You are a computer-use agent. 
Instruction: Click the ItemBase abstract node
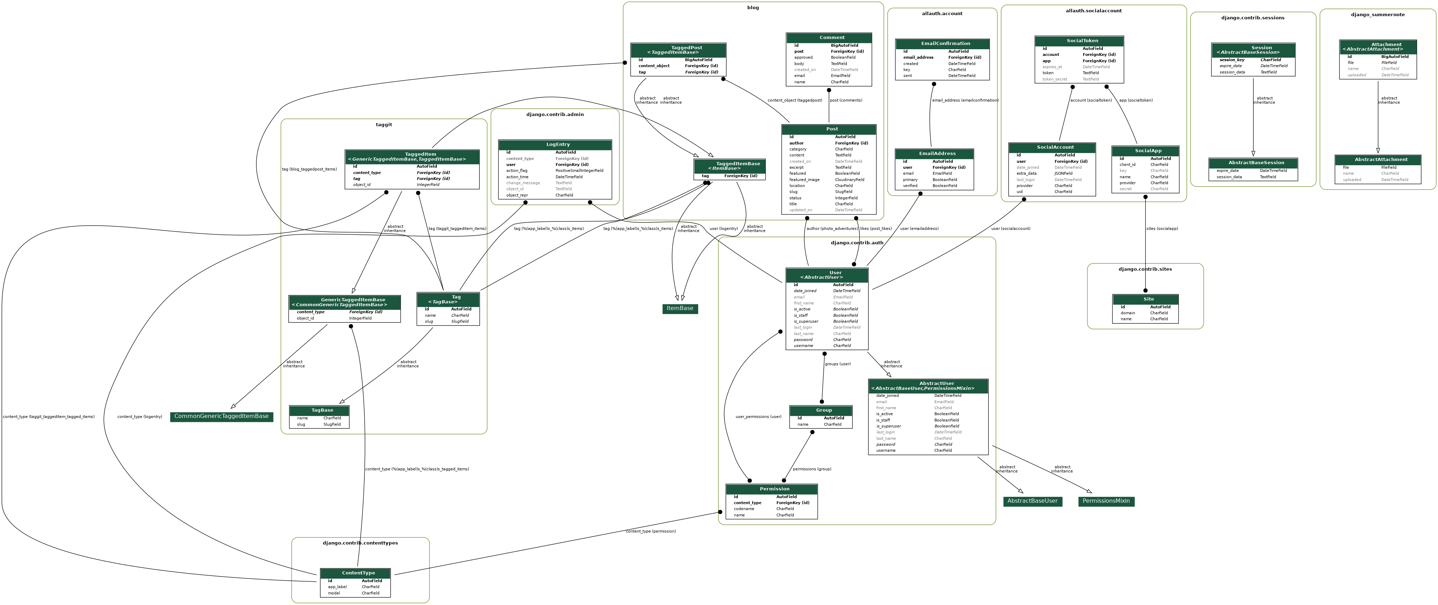click(x=680, y=309)
